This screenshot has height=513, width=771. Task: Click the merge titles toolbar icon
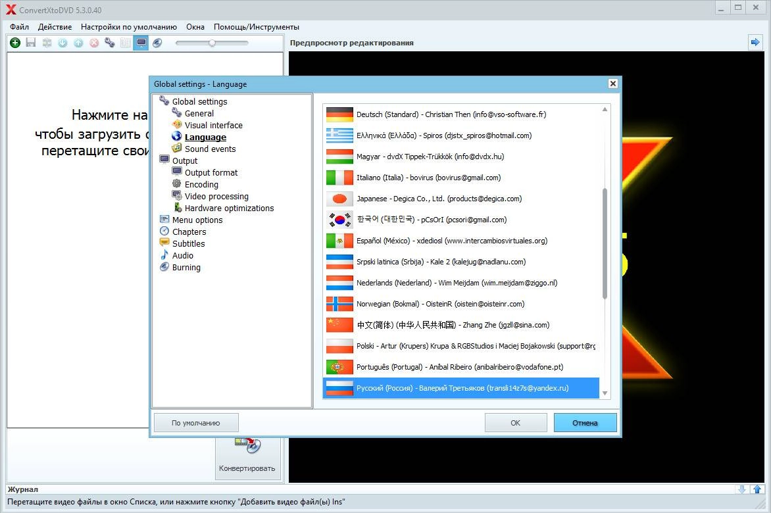point(47,43)
